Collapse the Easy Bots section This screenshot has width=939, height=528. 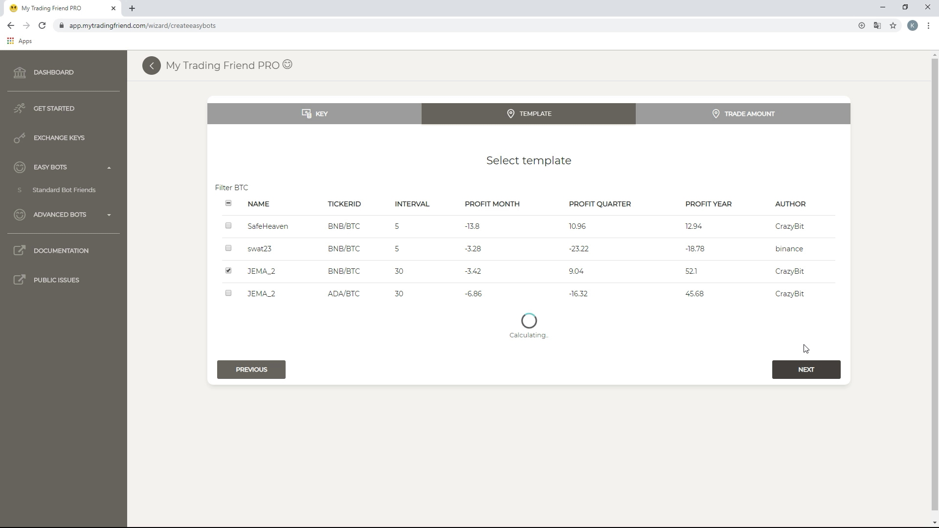point(109,167)
